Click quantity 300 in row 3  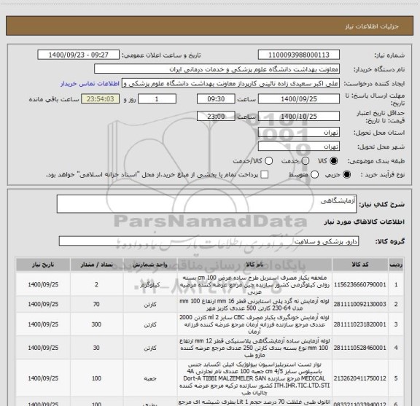(96, 324)
